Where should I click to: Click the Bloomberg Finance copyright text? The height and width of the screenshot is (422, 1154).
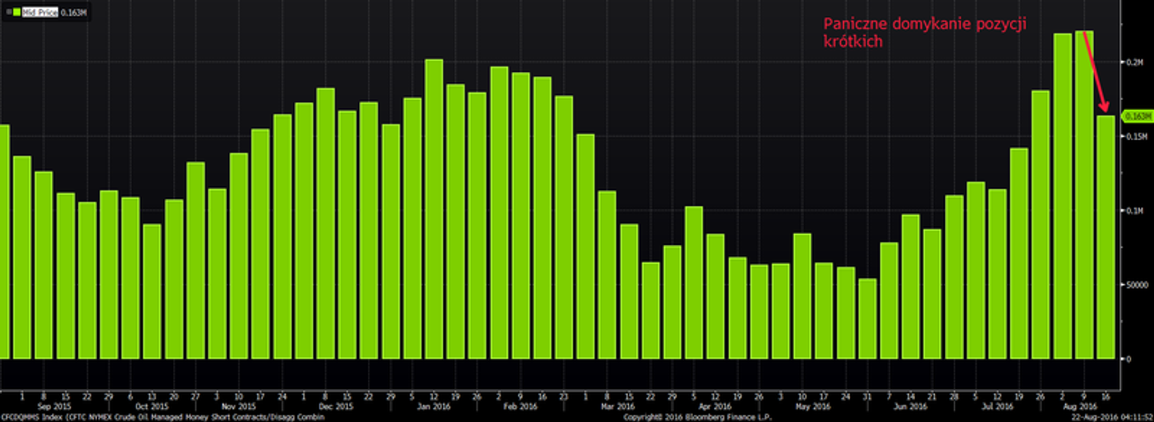click(697, 417)
